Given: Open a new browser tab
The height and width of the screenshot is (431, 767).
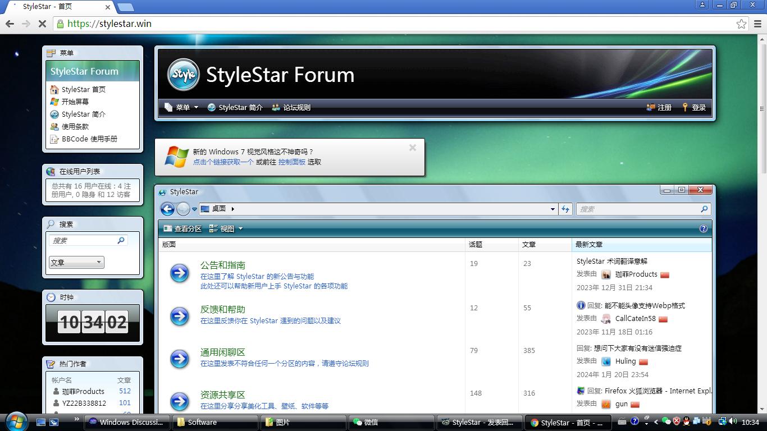Looking at the screenshot, I should pyautogui.click(x=126, y=7).
